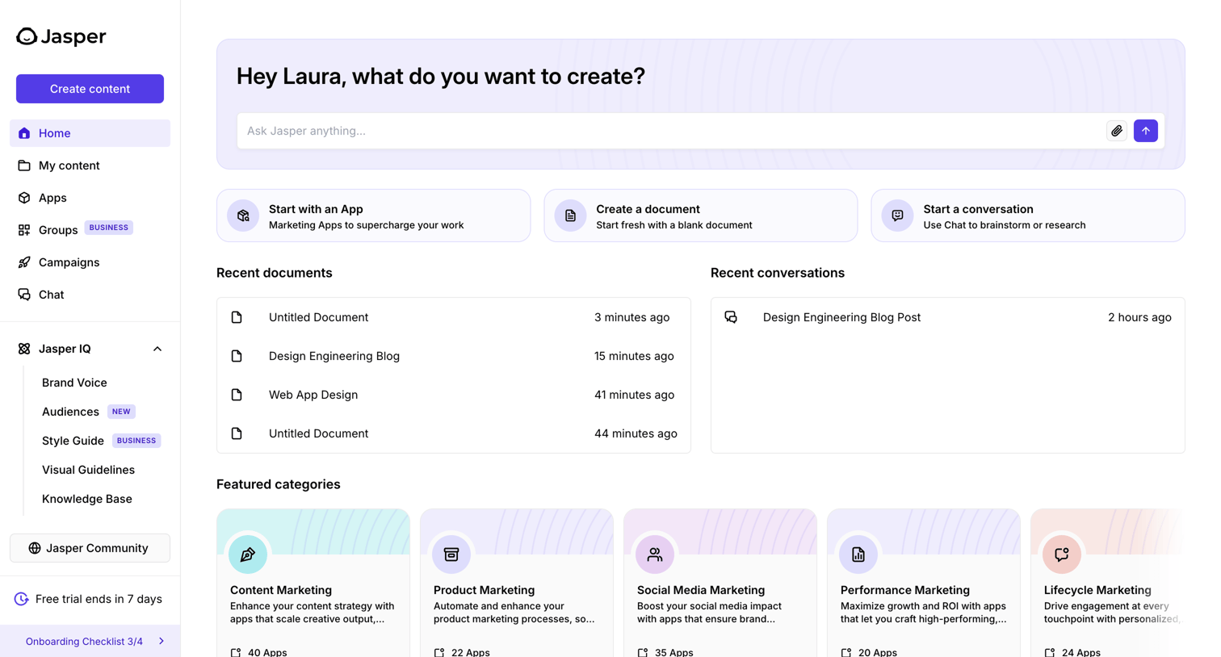Screen dimensions: 1221x657
Task: Open Knowledge Base under Jasper IQ
Action: (86, 499)
